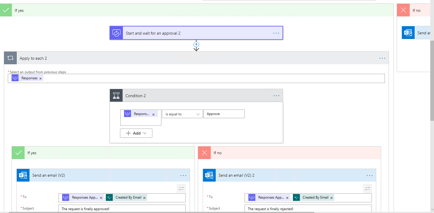Image resolution: width=434 pixels, height=213 pixels.
Task: Click the Add button in Condition 2
Action: pyautogui.click(x=136, y=133)
